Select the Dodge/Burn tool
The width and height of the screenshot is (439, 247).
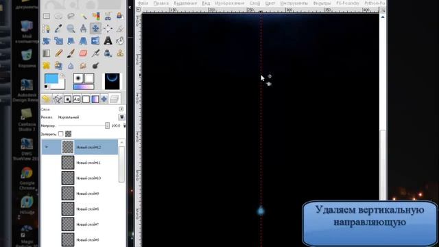click(96, 66)
